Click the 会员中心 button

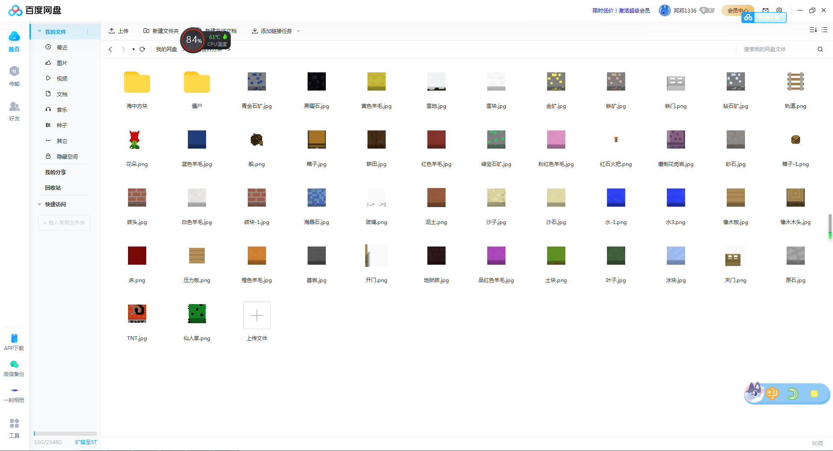click(738, 11)
